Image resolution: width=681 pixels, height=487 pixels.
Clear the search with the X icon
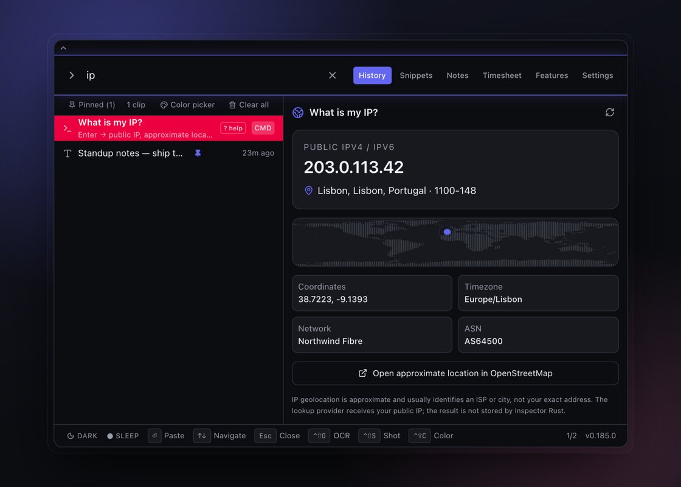(x=332, y=75)
